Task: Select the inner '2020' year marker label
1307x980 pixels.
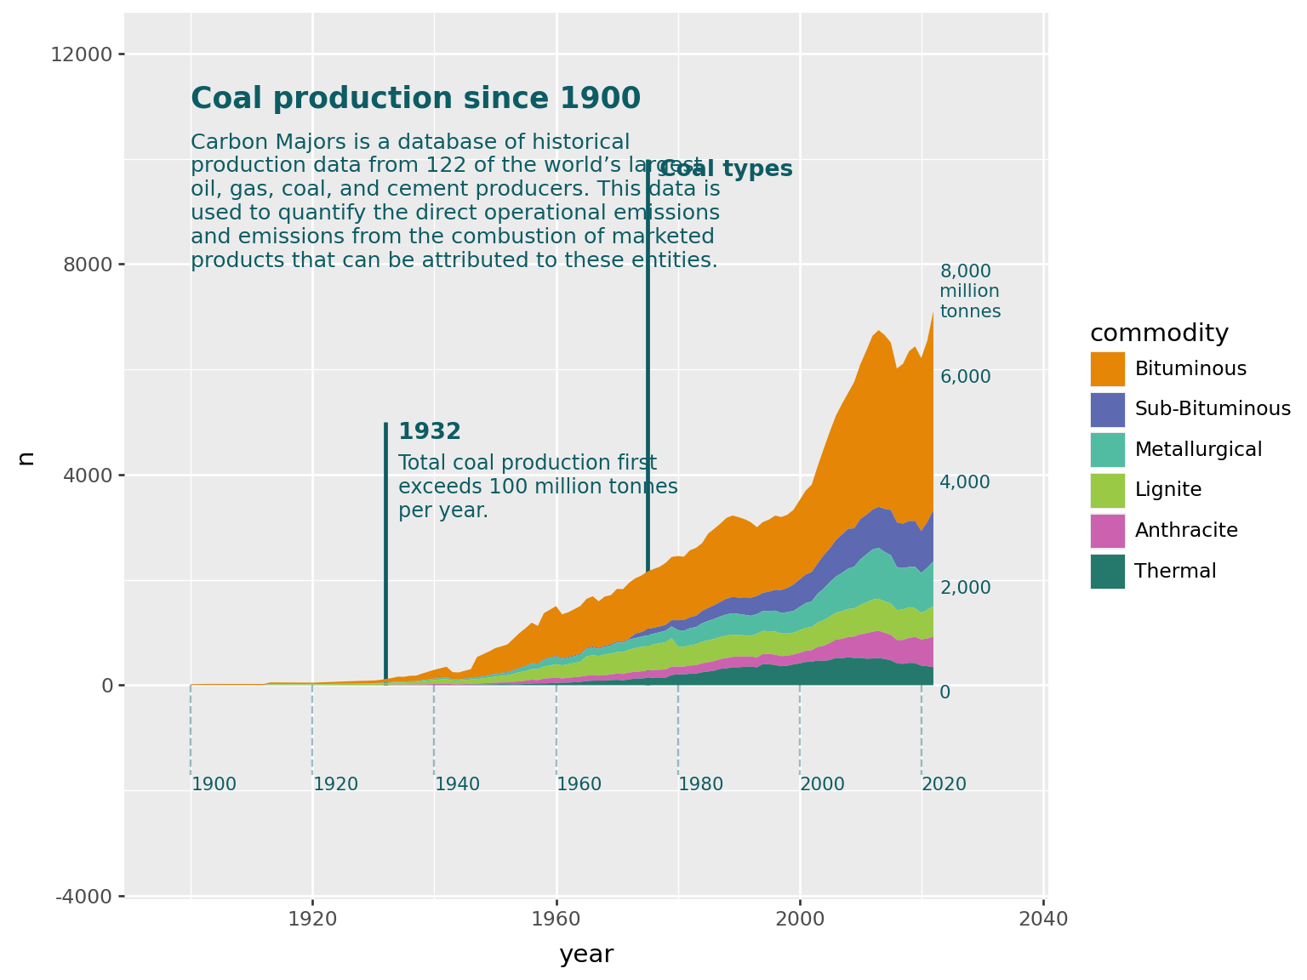Action: tap(944, 784)
